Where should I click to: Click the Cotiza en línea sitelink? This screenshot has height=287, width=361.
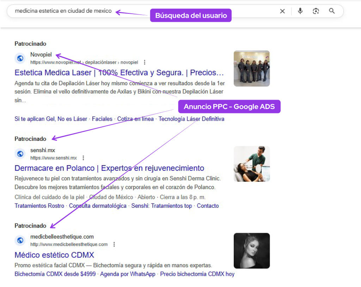pyautogui.click(x=135, y=119)
